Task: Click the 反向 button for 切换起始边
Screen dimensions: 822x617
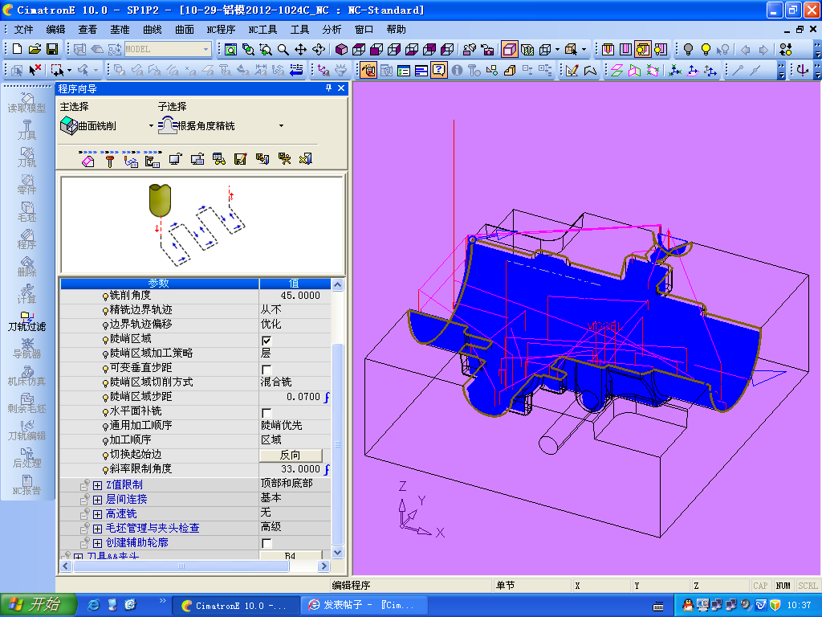Action: point(291,455)
